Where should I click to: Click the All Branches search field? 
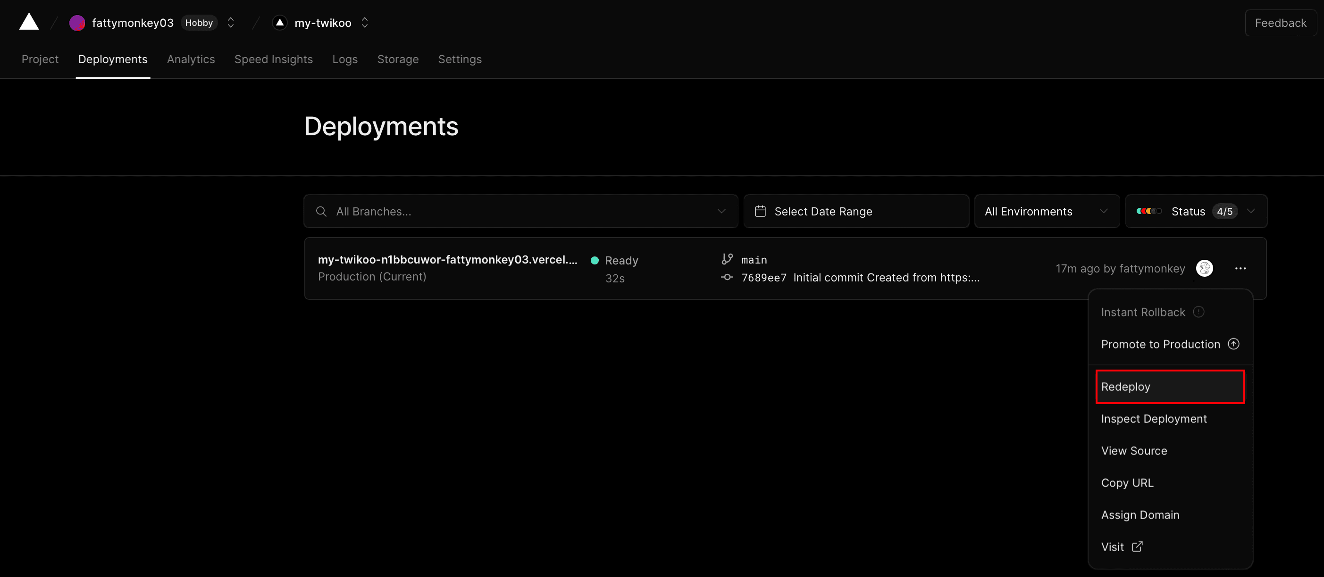pyautogui.click(x=520, y=211)
